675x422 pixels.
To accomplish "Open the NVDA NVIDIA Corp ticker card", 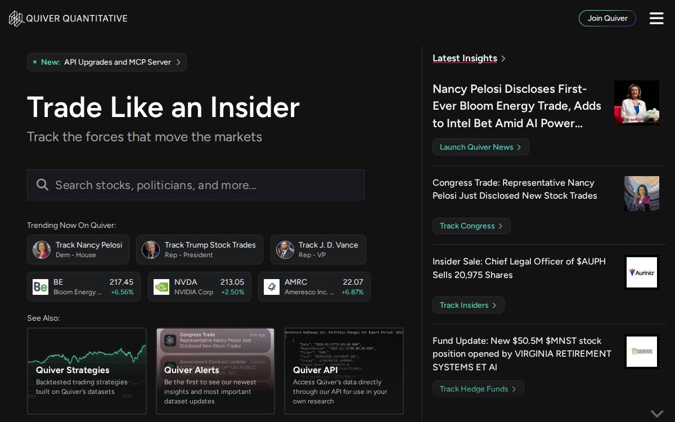I will [x=200, y=287].
